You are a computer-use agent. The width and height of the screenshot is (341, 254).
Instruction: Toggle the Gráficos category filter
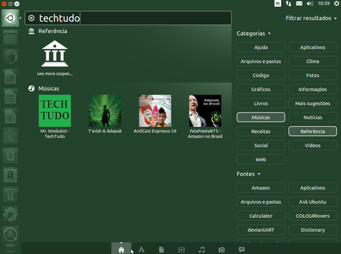point(261,89)
